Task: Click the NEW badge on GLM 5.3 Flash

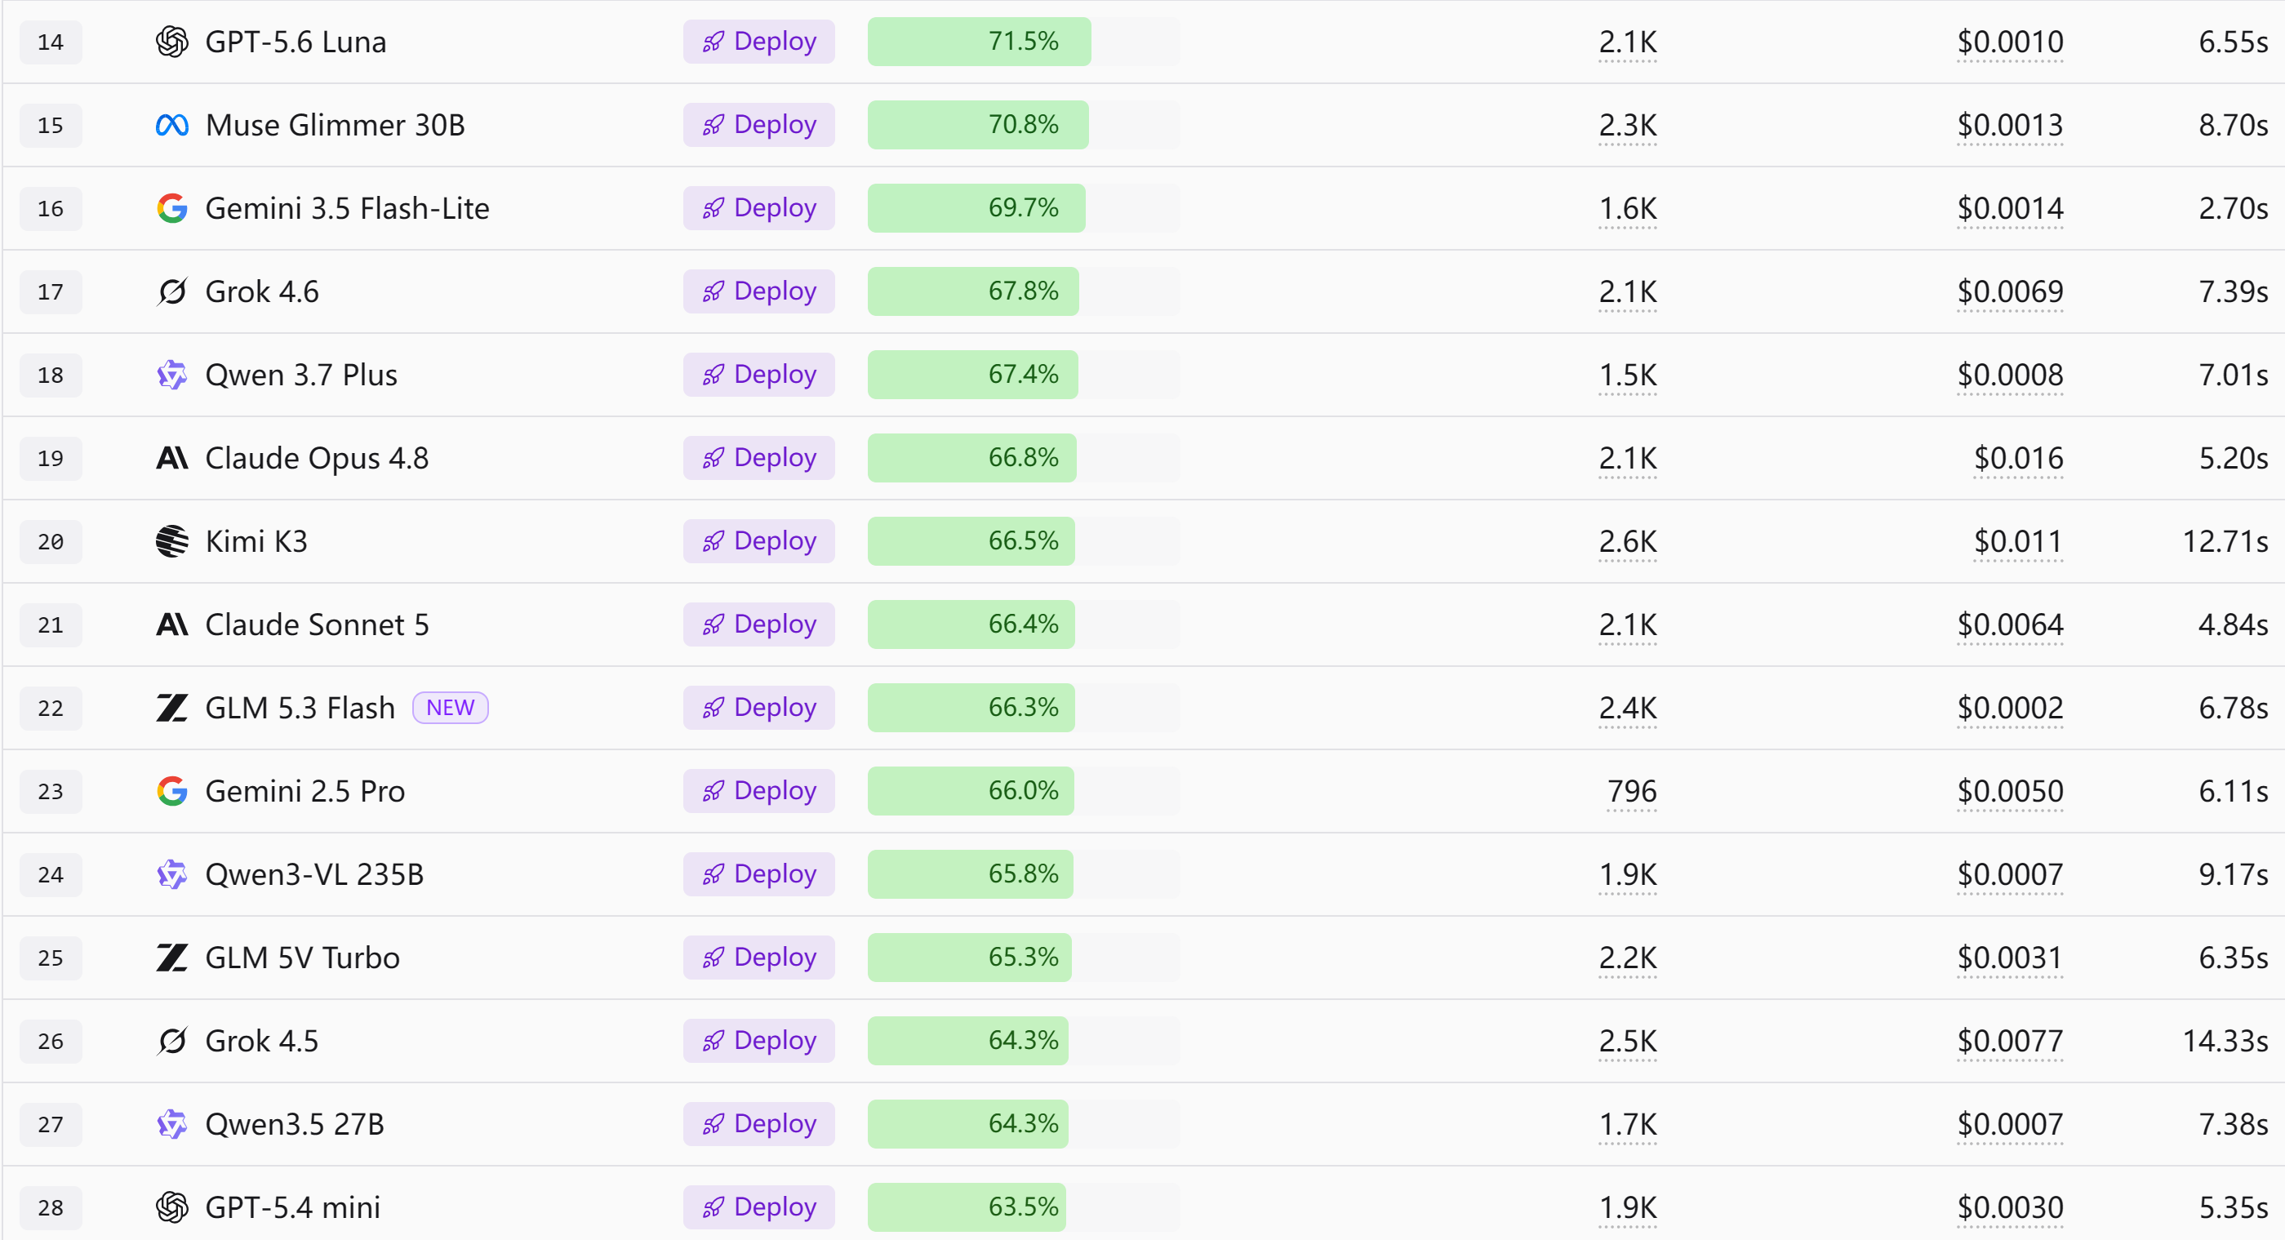Action: 451,708
